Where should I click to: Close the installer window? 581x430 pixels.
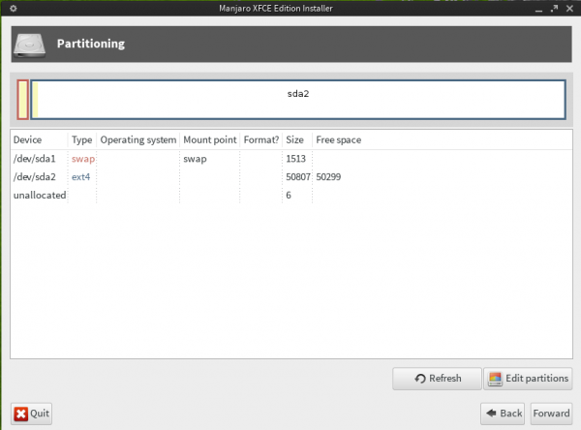tap(570, 8)
